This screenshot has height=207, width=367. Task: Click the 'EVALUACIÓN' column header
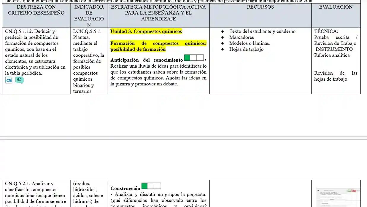click(x=336, y=7)
